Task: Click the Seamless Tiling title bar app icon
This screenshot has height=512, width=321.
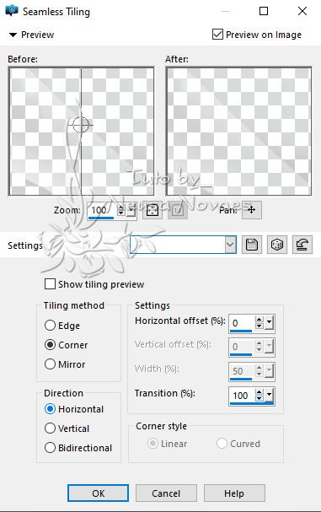Action: tap(12, 11)
